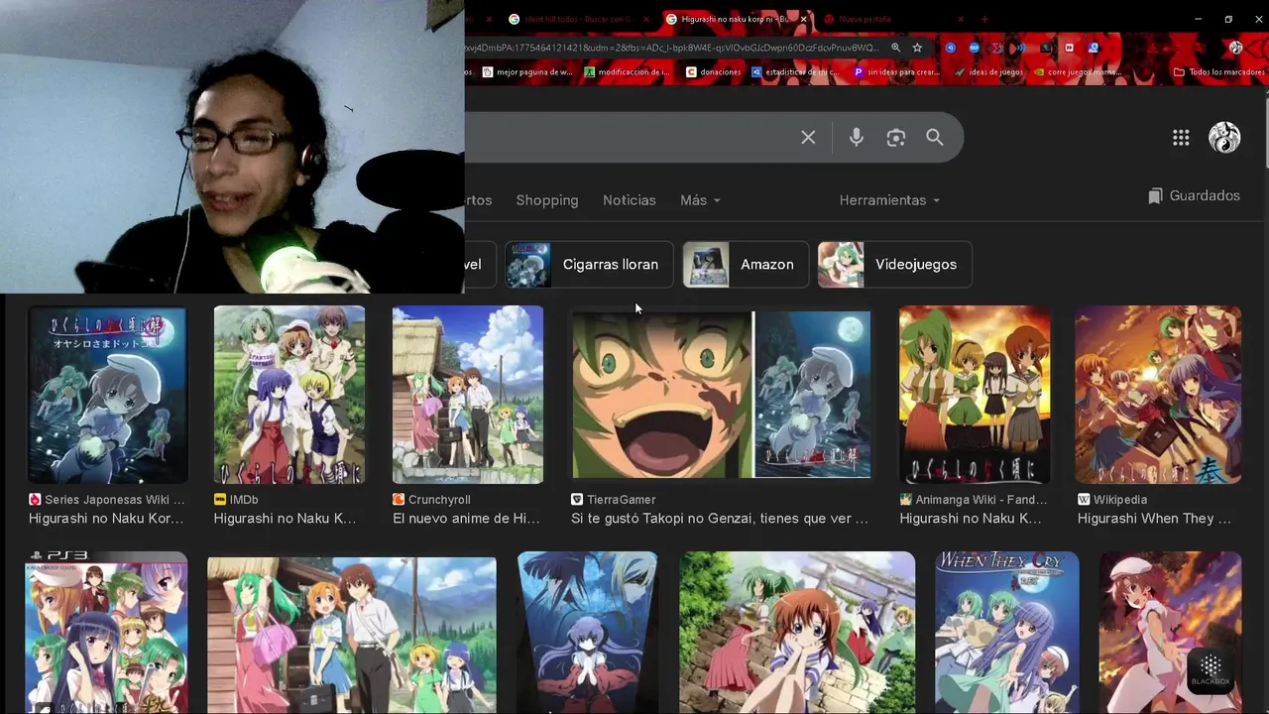Open the Animanga Wiki image result
The image size is (1269, 714).
tap(975, 395)
